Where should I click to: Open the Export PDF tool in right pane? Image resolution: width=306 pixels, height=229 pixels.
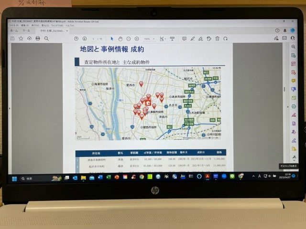[293, 55]
